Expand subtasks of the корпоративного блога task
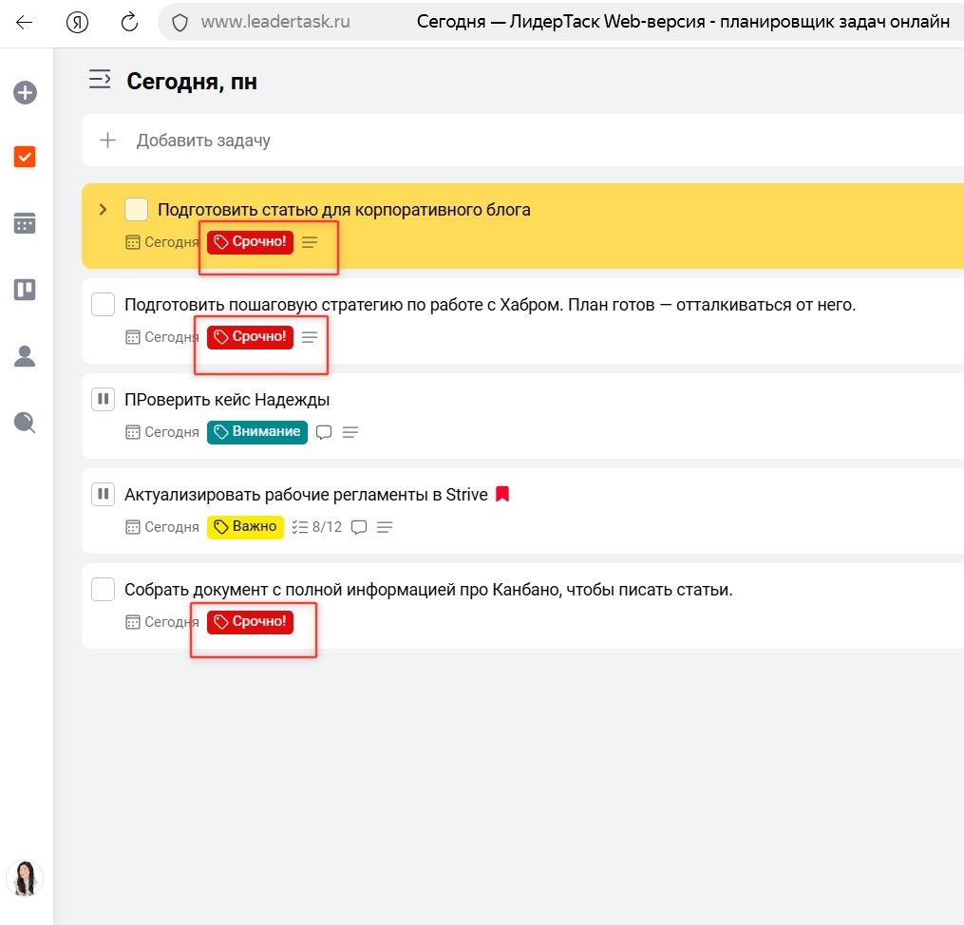 click(x=103, y=210)
